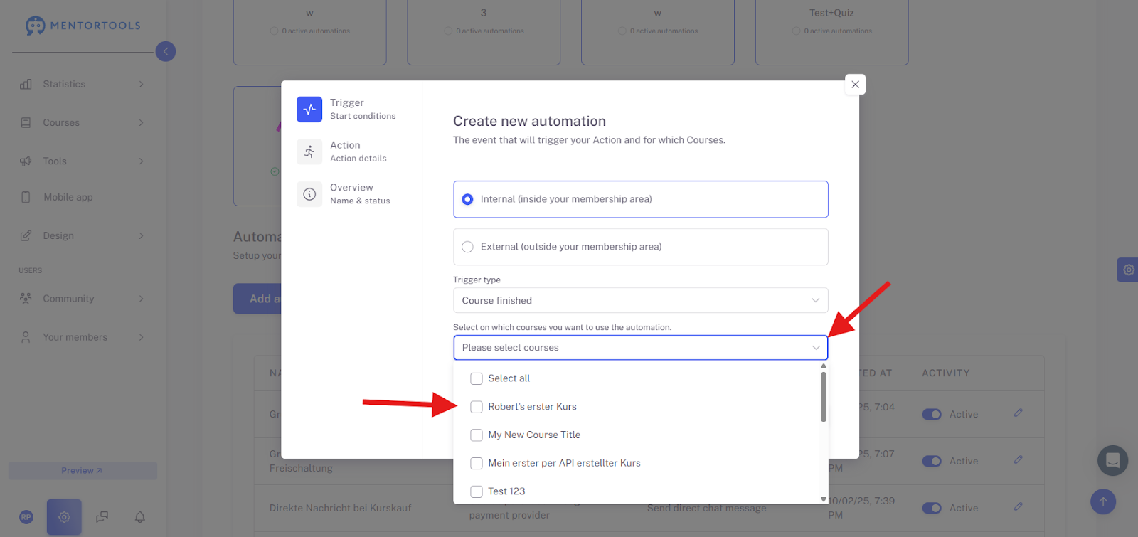Collapse the sidebar with the round arrow button
The height and width of the screenshot is (537, 1138).
point(166,51)
